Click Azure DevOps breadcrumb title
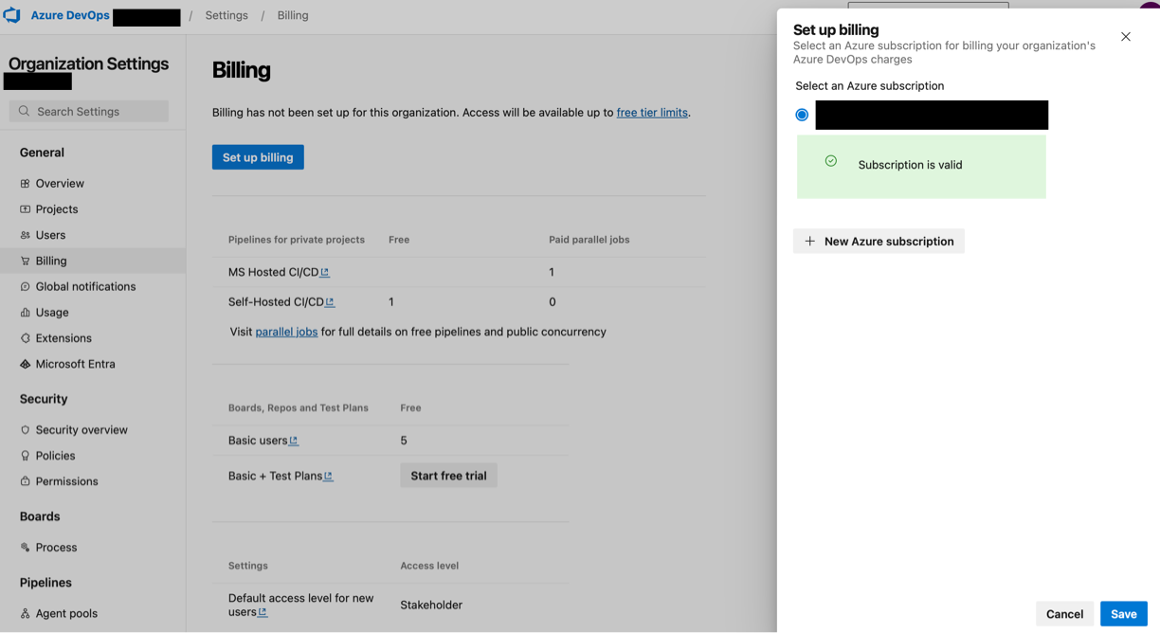This screenshot has width=1160, height=633. coord(70,15)
